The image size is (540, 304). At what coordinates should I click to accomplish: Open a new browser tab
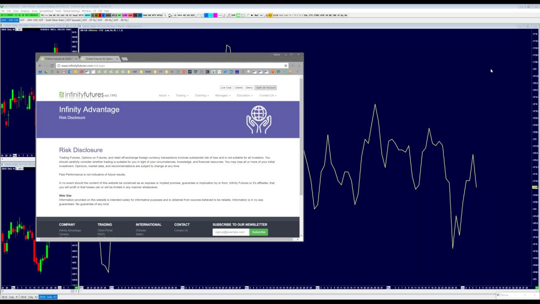pyautogui.click(x=125, y=59)
